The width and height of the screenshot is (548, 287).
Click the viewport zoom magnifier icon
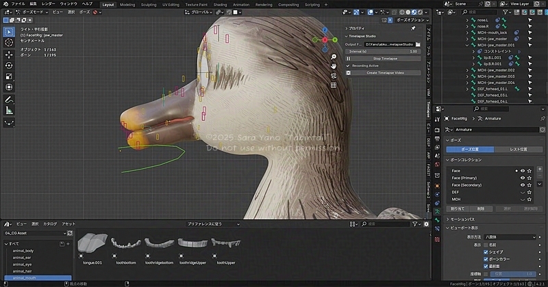coord(333,57)
